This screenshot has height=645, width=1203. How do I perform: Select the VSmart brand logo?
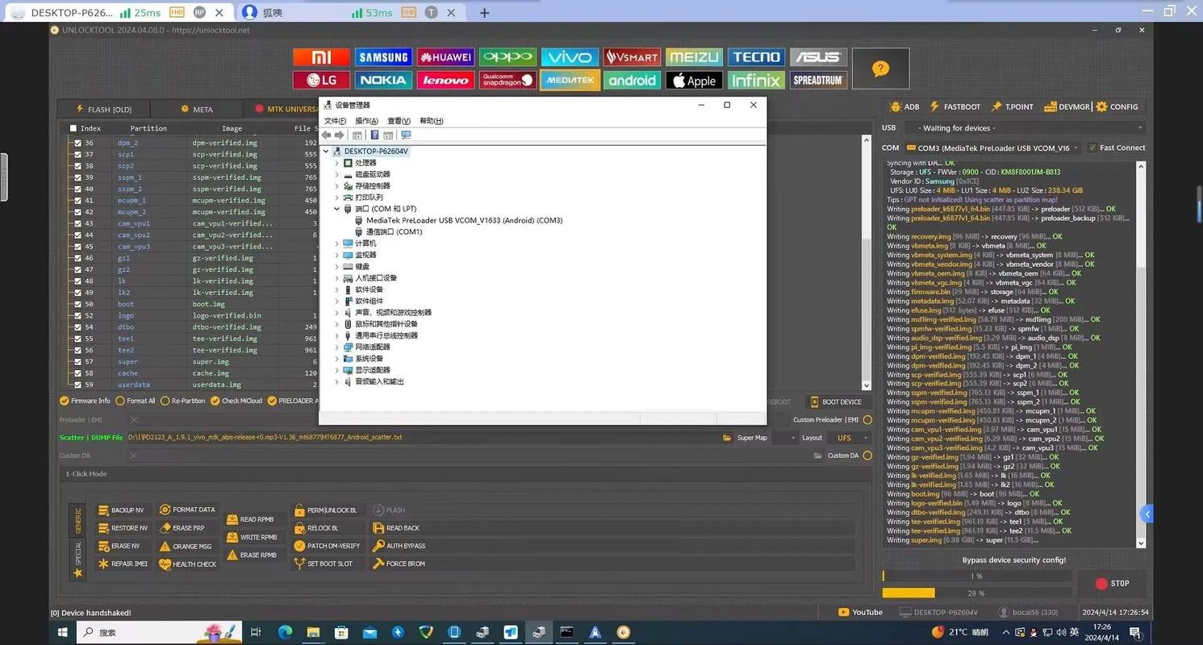point(632,57)
